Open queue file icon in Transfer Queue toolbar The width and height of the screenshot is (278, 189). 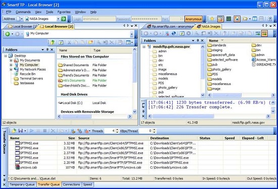(x=14, y=131)
